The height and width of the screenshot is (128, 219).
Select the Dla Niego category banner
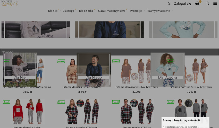(x=94, y=69)
